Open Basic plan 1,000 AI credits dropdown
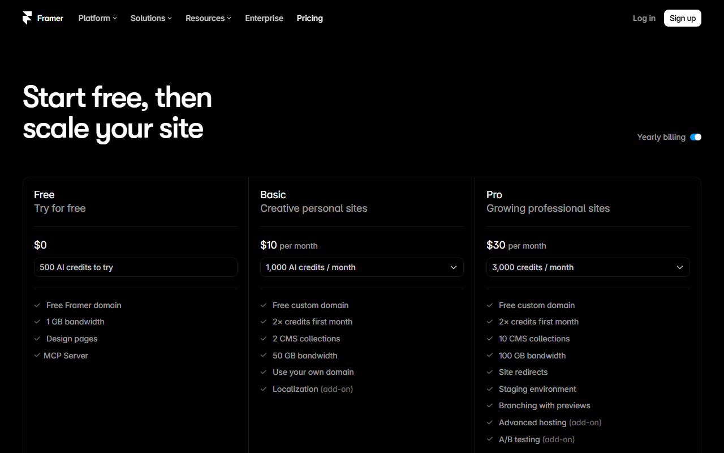 (x=362, y=267)
